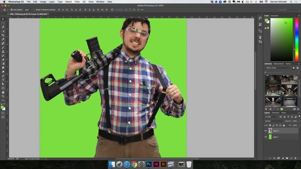Click the trash icon in Layers panel
Viewport: 301px width, 169px height.
click(295, 158)
